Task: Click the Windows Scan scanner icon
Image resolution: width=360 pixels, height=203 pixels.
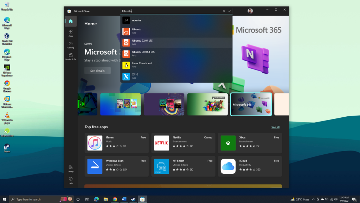Action: 95,166
